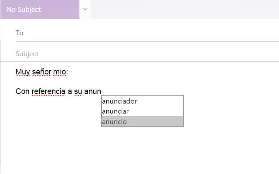
Task: Click the blank line between the paragraphs
Action: [x=87, y=81]
